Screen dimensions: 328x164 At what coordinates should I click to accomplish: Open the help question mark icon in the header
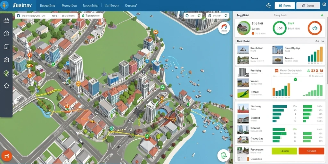pyautogui.click(x=324, y=4)
